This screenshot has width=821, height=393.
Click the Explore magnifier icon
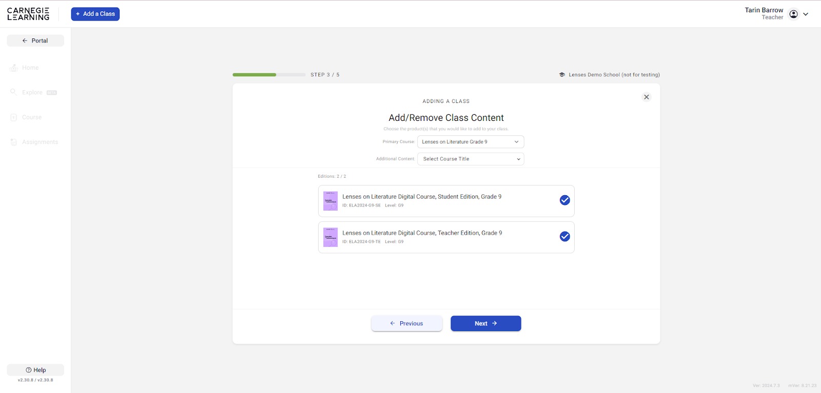(14, 92)
